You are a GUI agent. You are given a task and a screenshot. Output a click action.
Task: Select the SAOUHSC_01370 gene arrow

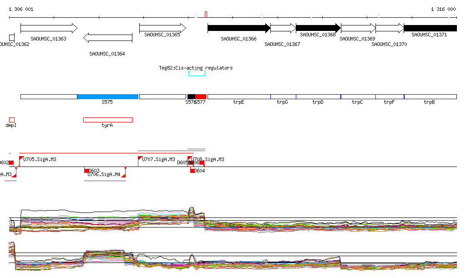point(390,28)
